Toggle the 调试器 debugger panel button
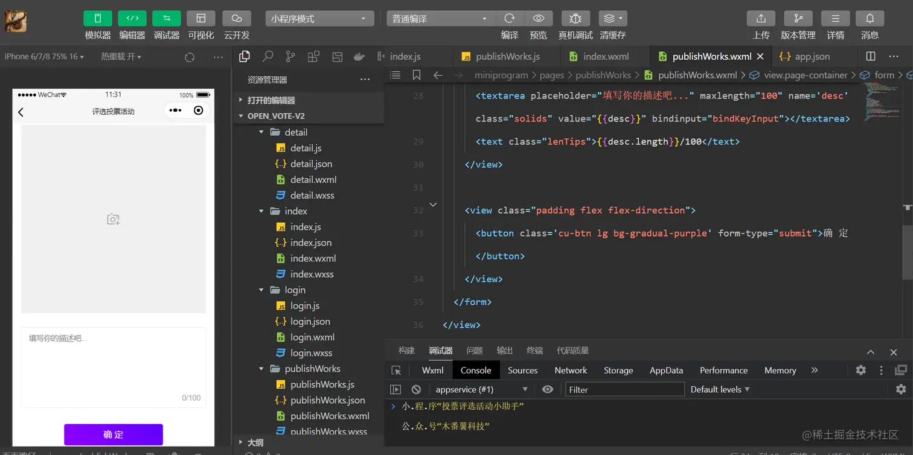913x455 pixels. tap(167, 19)
